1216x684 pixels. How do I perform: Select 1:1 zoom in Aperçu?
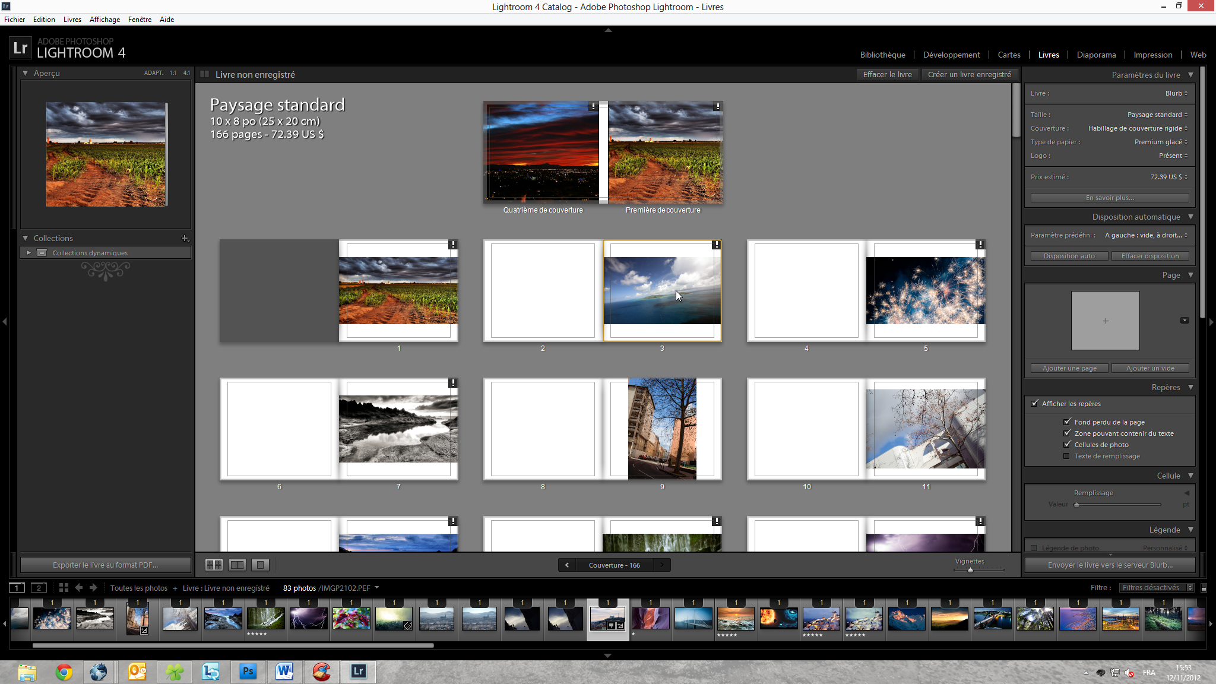tap(173, 73)
